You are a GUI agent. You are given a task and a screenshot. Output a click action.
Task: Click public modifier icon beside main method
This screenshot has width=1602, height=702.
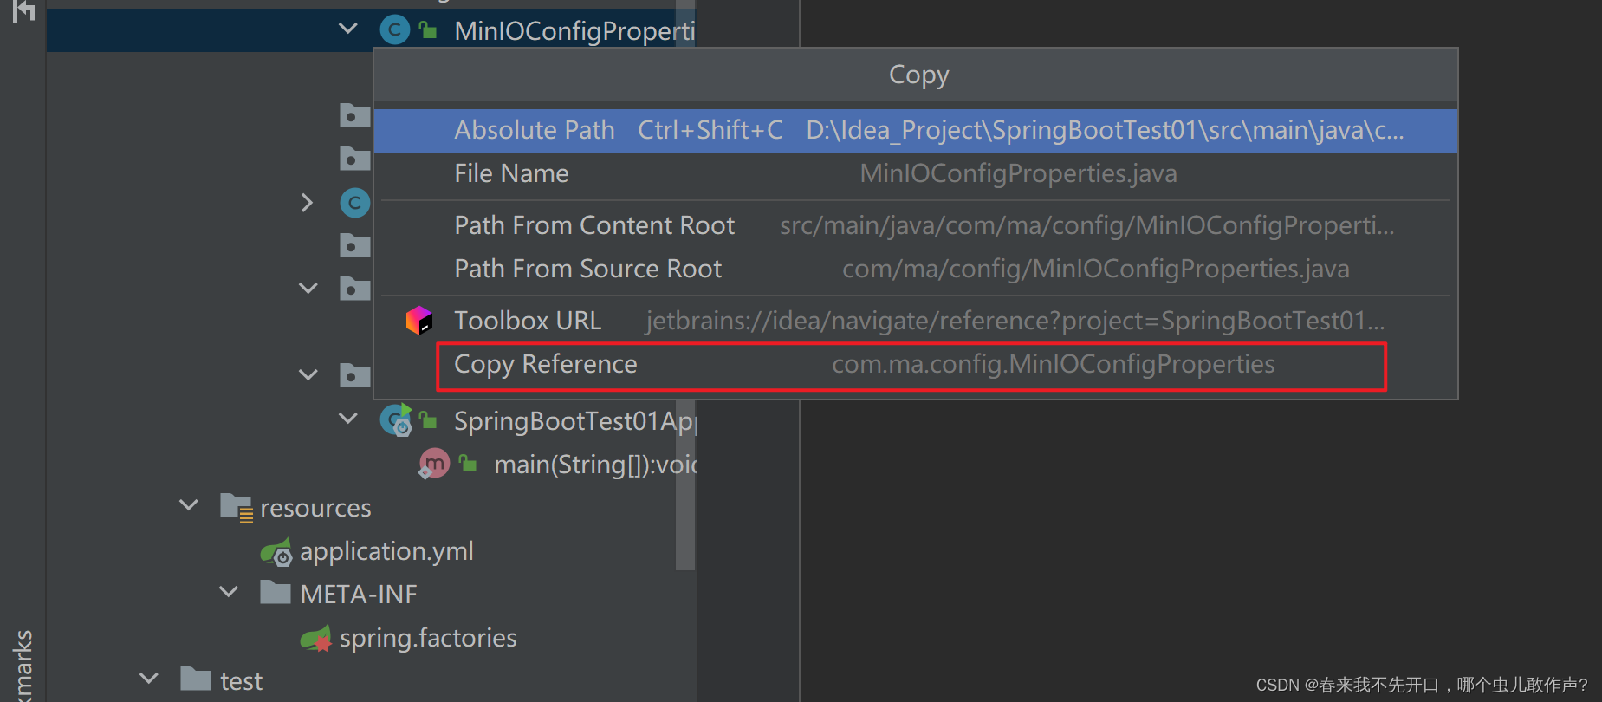(468, 464)
